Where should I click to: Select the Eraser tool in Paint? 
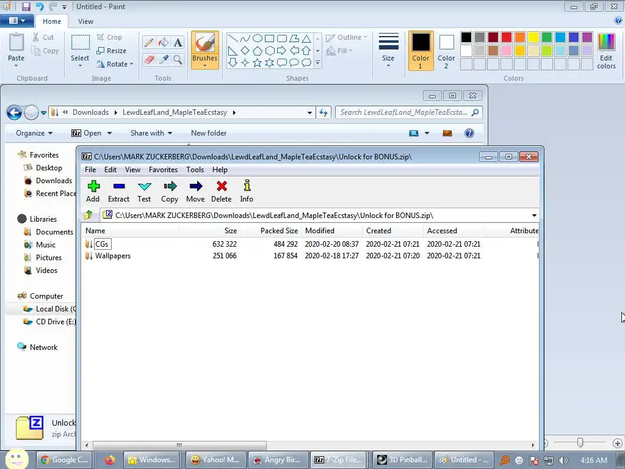(x=149, y=60)
